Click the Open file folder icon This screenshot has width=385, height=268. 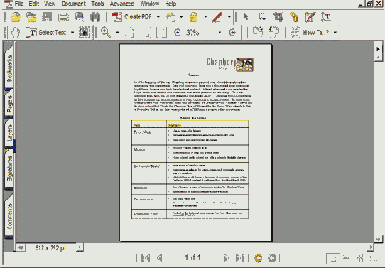[x=16, y=17]
